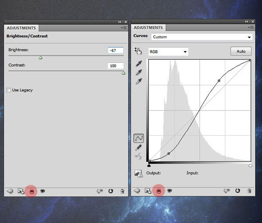Select the pencil draw curve tool
Screen dimensions: 262x223
(138, 148)
